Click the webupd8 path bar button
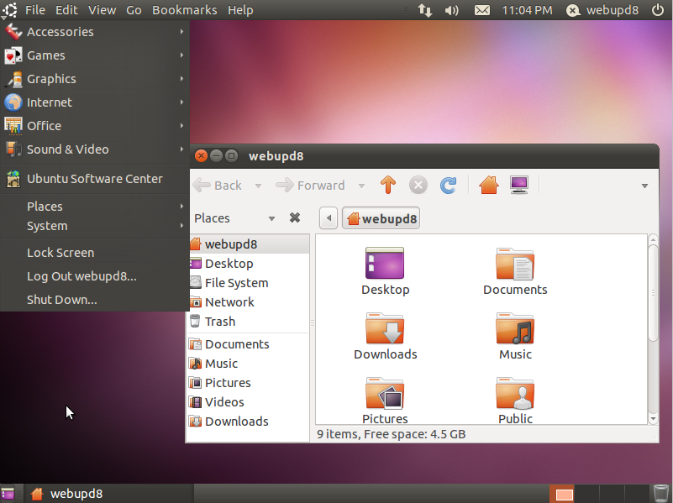The height and width of the screenshot is (503, 673). tap(381, 218)
